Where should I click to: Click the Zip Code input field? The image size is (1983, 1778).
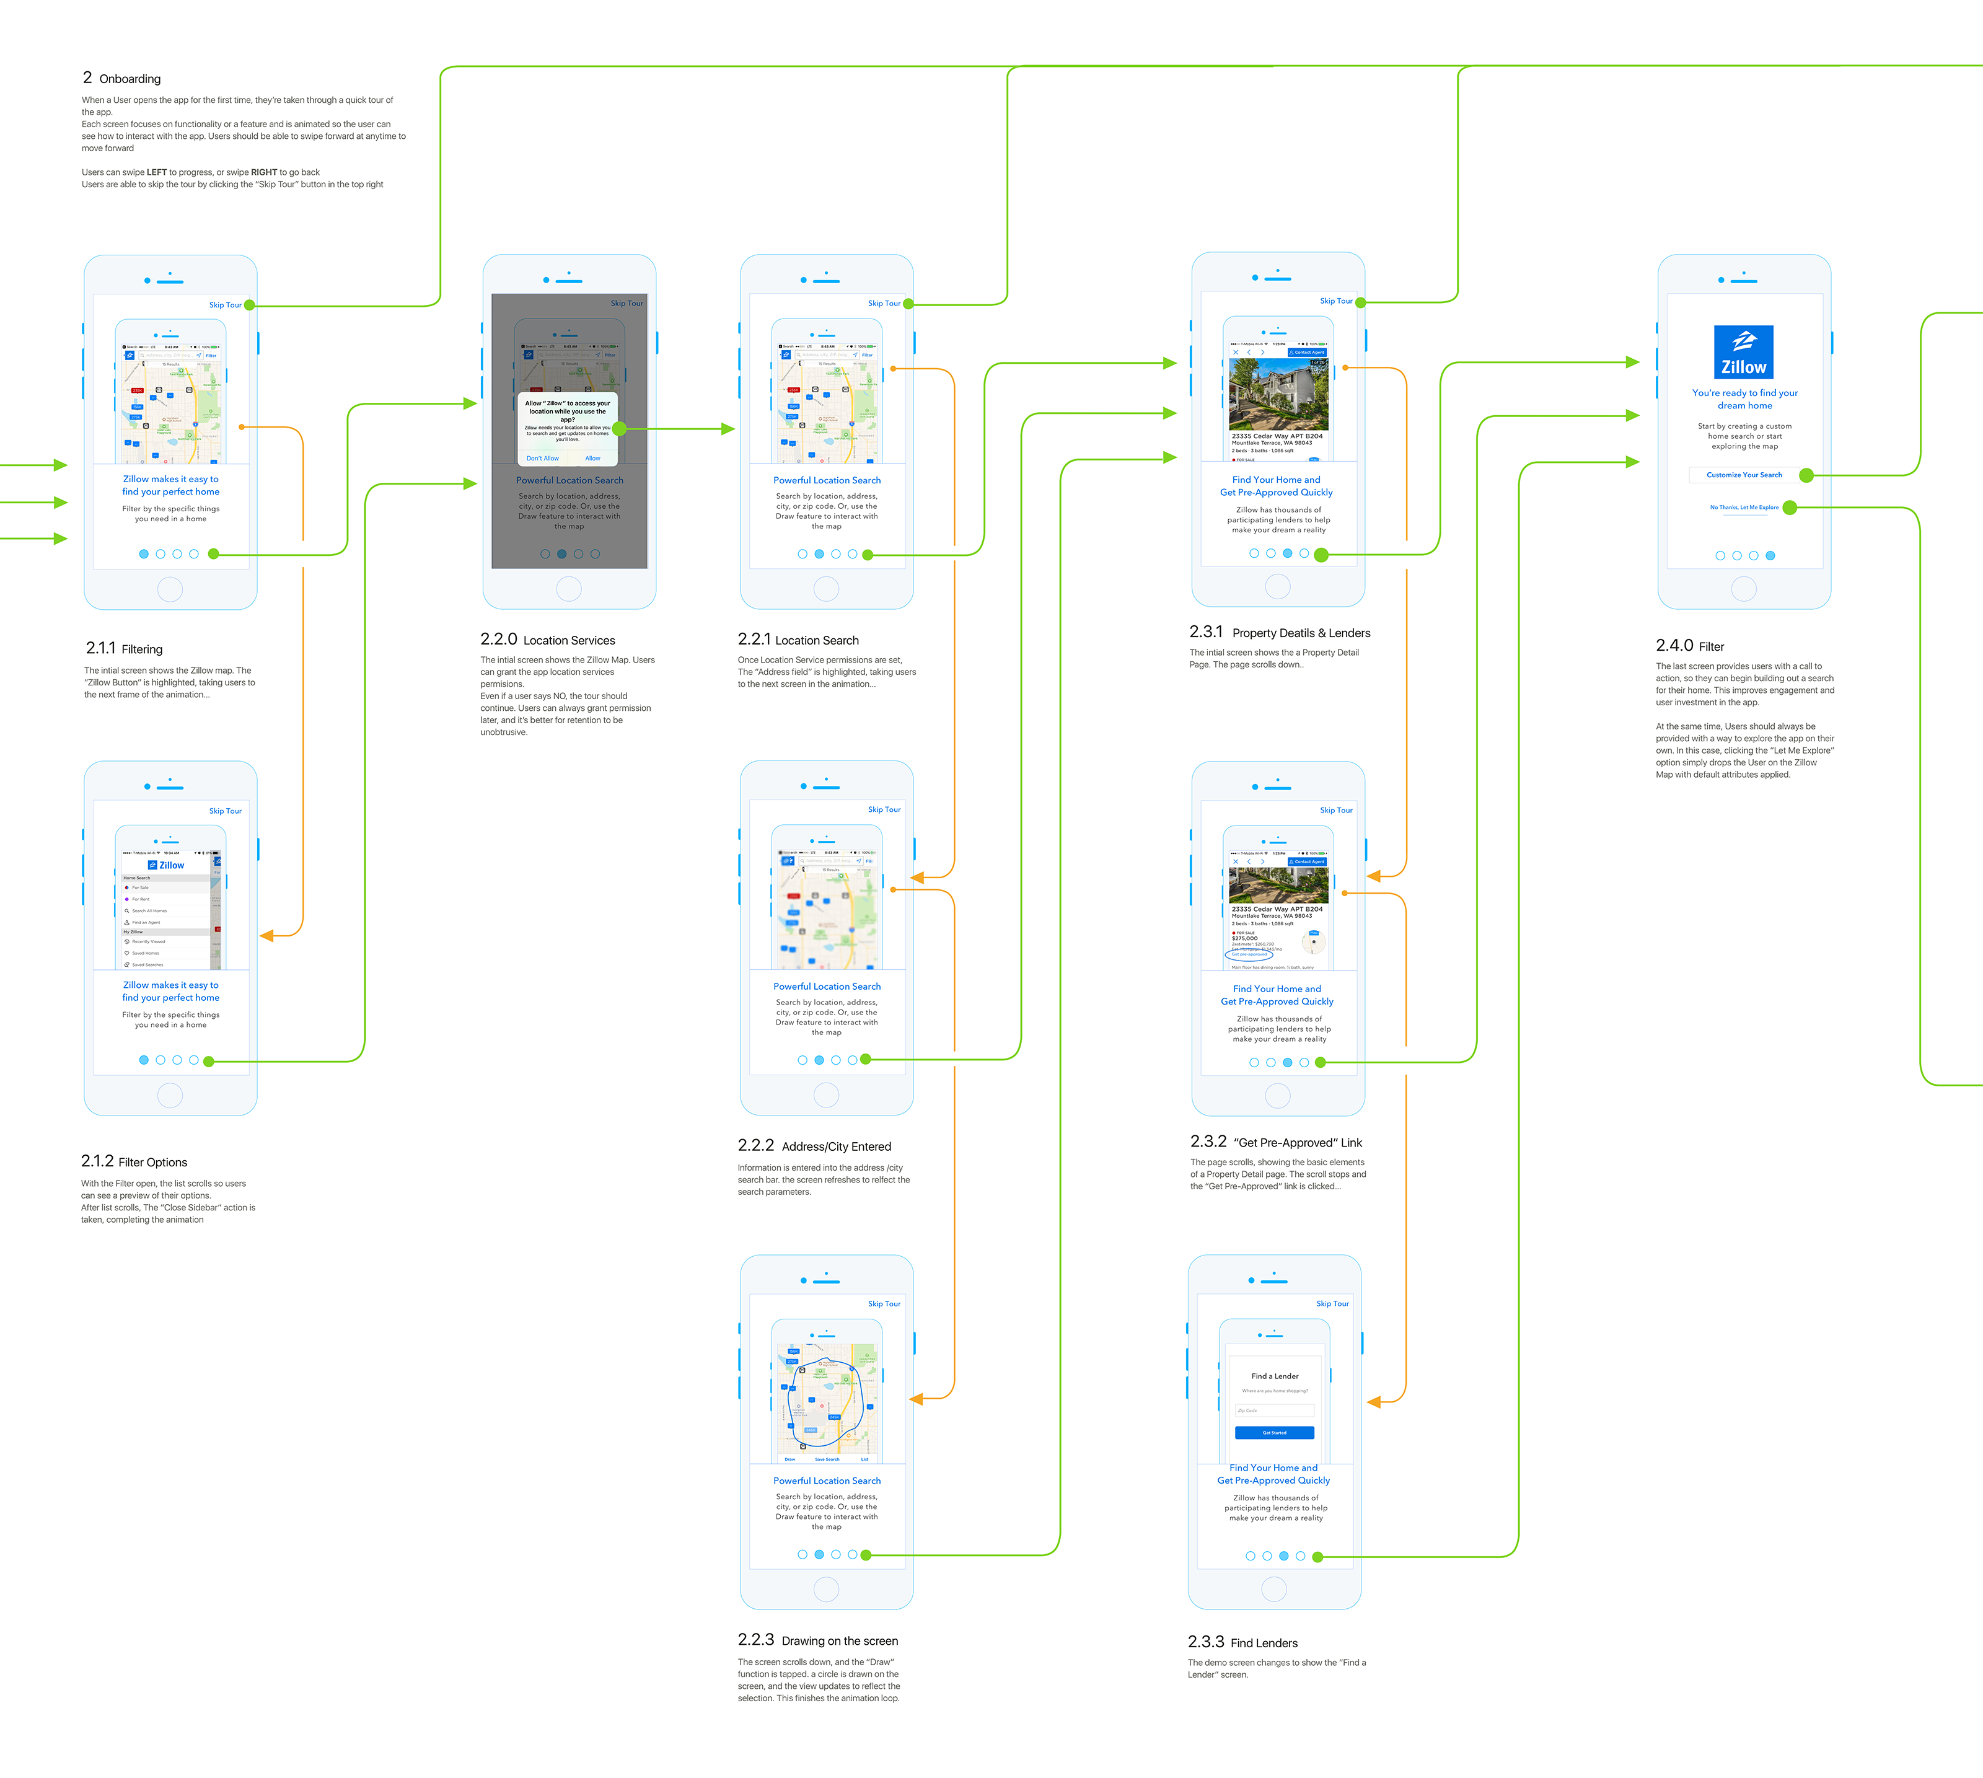tap(1274, 1411)
